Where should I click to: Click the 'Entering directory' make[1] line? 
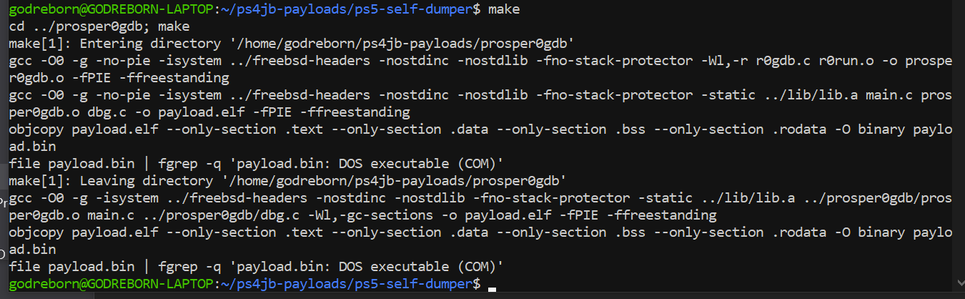tap(292, 44)
